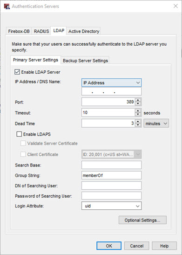Decrease the Port value with down arrow
182x255 pixels.
coord(138,104)
